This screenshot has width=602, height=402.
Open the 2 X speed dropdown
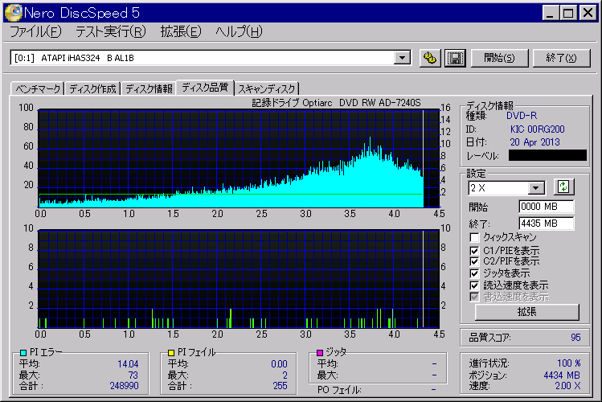coord(535,188)
